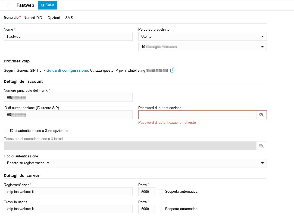Click the Nome field containing Fastweb

click(68, 37)
